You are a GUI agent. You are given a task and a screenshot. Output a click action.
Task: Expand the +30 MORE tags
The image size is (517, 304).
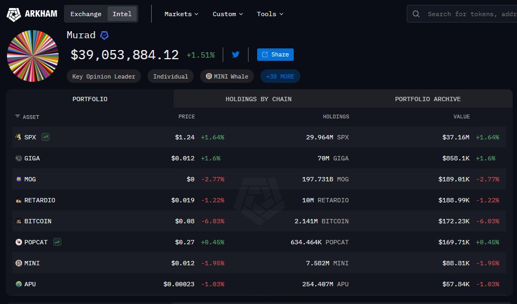[280, 76]
